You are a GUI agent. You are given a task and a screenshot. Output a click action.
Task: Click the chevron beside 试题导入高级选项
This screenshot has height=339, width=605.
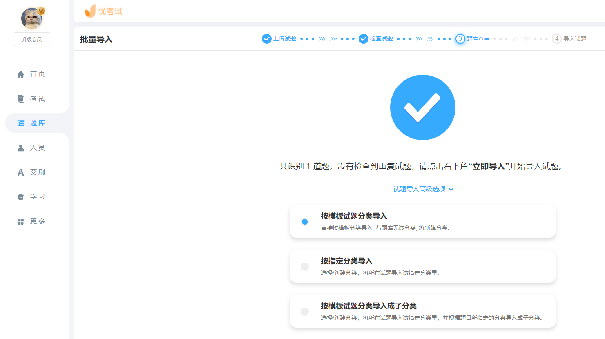point(451,190)
